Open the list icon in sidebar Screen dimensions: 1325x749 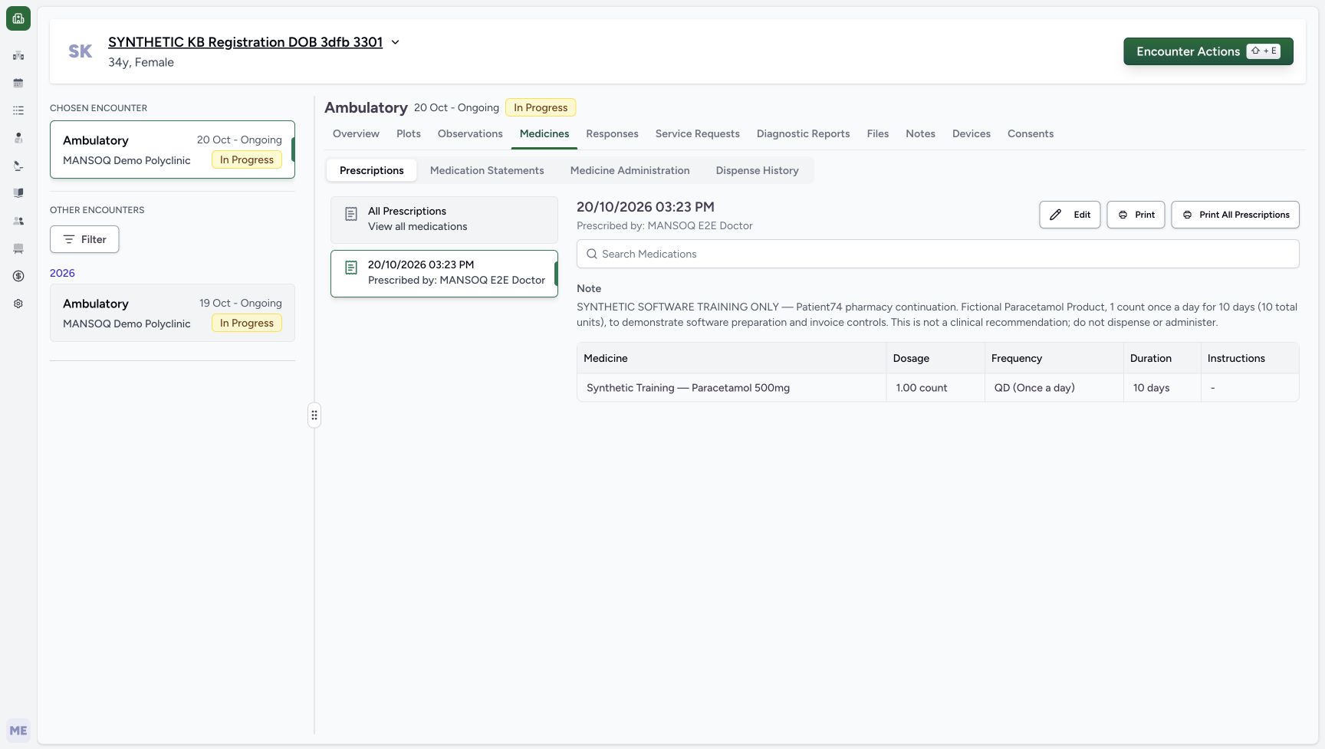pos(18,110)
